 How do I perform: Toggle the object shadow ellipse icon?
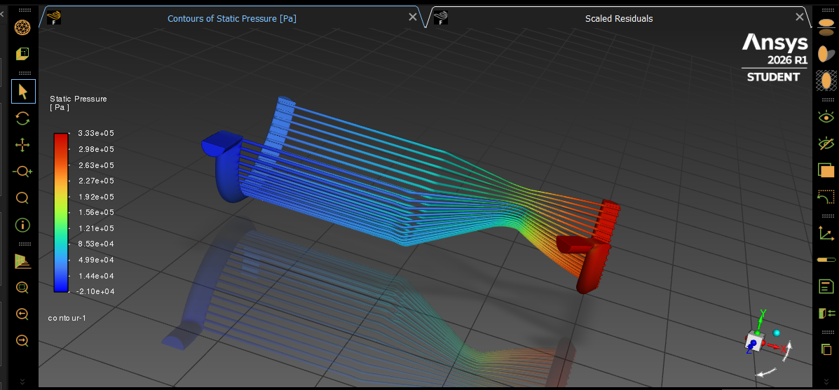click(x=826, y=53)
